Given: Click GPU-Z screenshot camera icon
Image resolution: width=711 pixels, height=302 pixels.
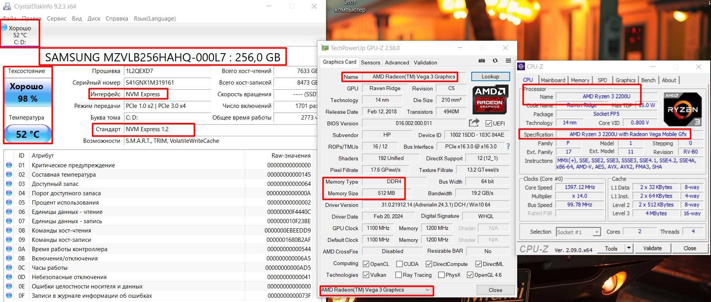Looking at the screenshot, I should 482,61.
